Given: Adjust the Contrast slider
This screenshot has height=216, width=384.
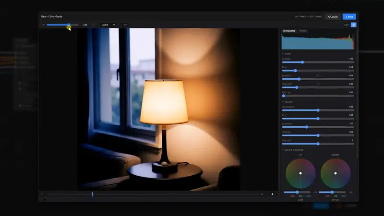Looking at the screenshot, I should coord(318,62).
